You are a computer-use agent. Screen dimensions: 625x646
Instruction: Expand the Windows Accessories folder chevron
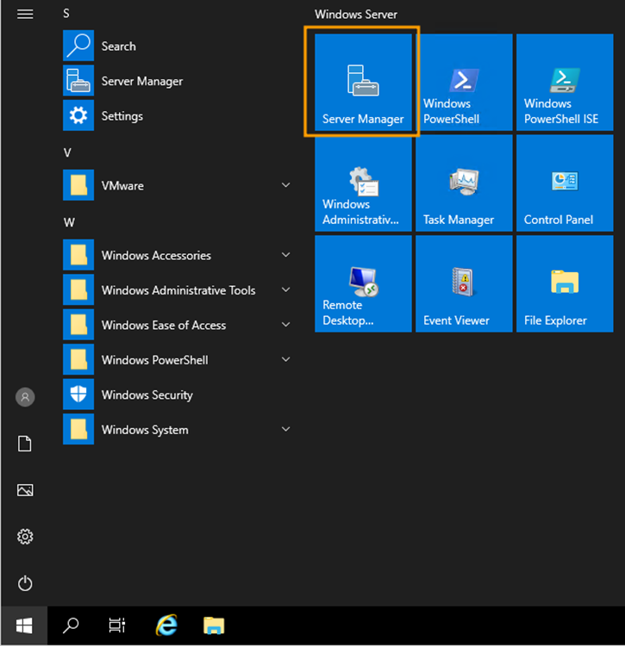(285, 255)
